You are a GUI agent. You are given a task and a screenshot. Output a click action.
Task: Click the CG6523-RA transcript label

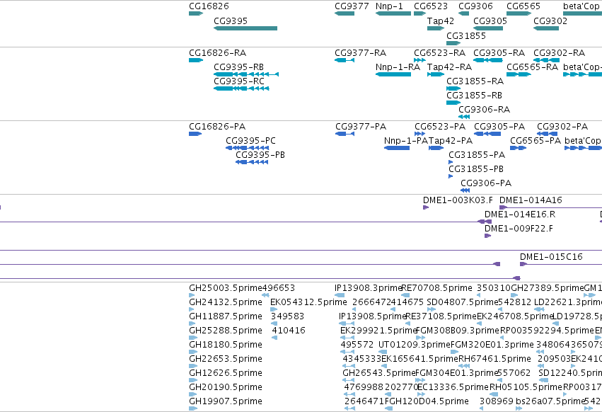tap(439, 52)
